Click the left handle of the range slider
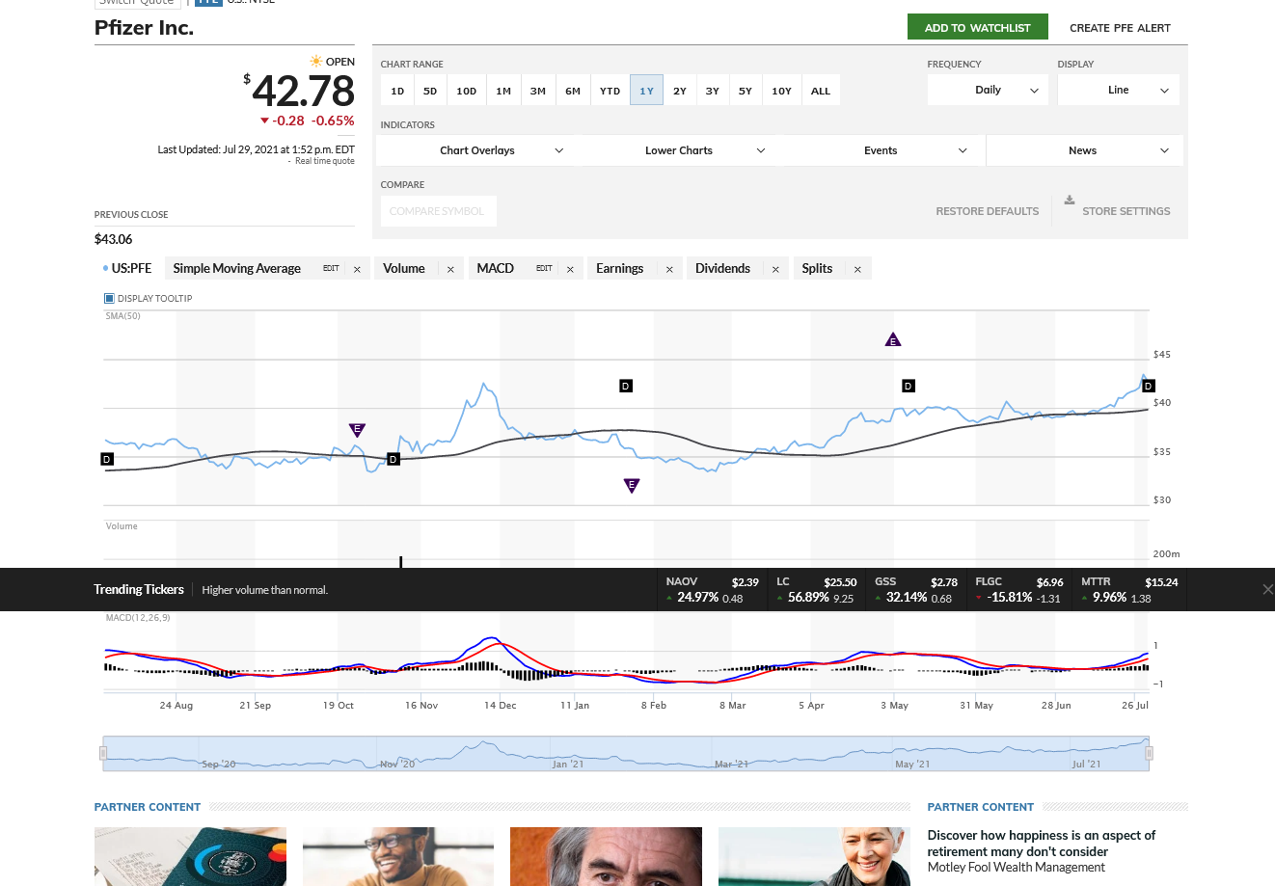Viewport: 1275px width, 886px height. click(103, 753)
